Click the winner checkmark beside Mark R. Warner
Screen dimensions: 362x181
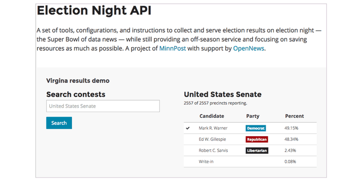(x=188, y=128)
